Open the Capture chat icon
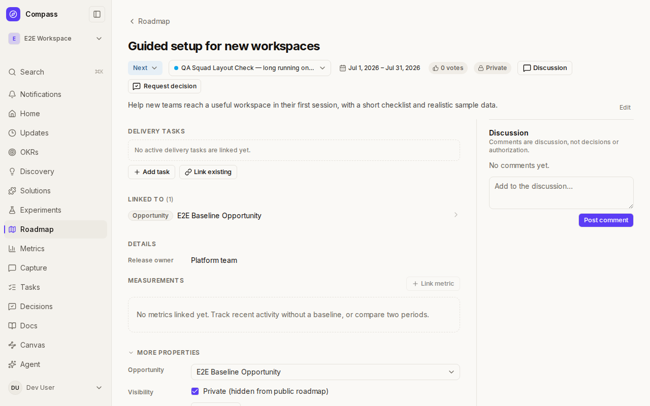This screenshot has width=650, height=406. (12, 268)
